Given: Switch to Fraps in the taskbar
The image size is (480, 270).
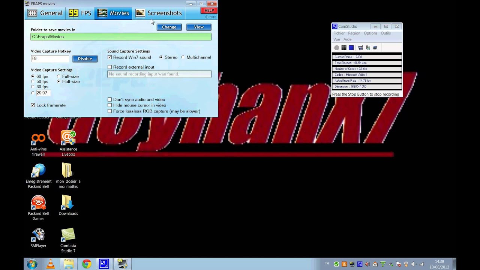Looking at the screenshot, I should (122, 264).
